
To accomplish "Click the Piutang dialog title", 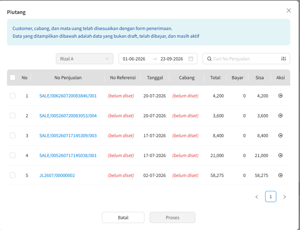I will [16, 12].
